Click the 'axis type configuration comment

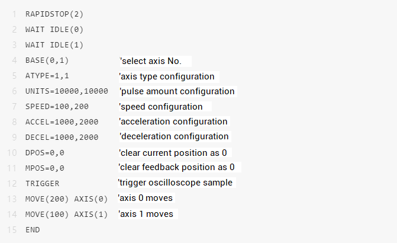(168, 76)
